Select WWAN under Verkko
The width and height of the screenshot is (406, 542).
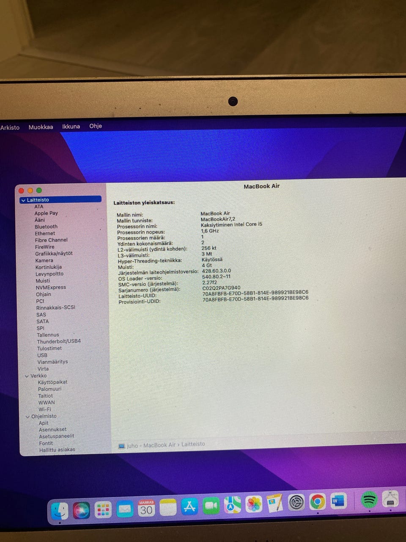tap(47, 403)
